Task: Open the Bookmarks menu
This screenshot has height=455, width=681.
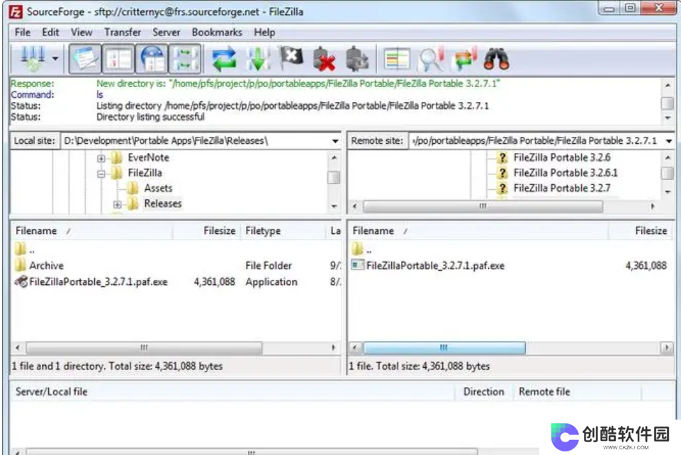Action: click(x=217, y=32)
